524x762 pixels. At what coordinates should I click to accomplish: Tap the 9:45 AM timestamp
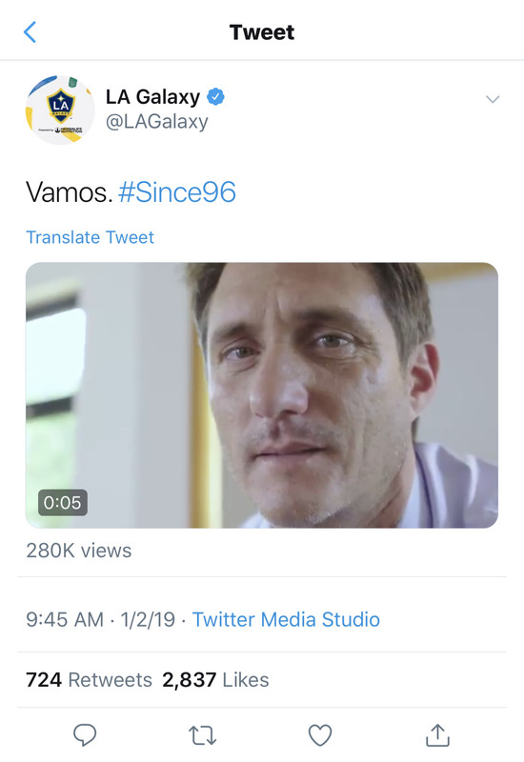tap(65, 620)
